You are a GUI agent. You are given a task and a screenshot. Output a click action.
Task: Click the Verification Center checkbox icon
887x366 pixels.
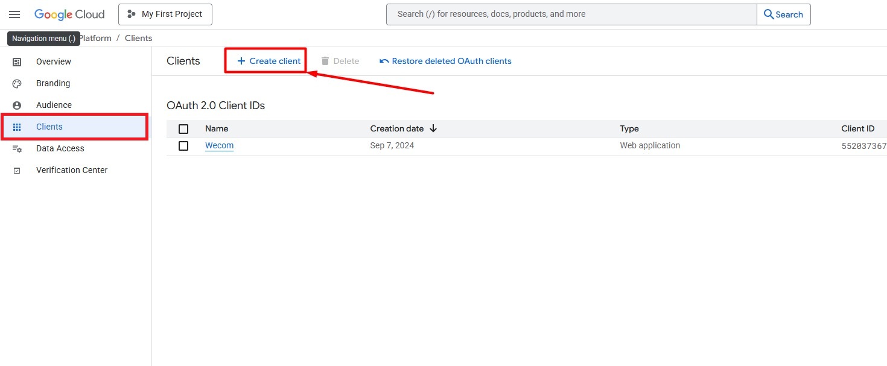[x=17, y=171]
